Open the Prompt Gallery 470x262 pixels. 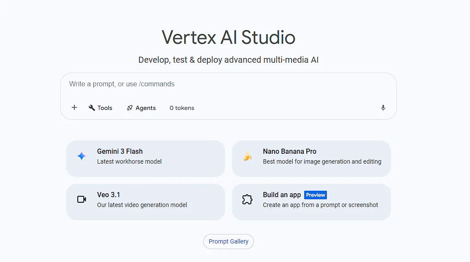[x=228, y=241]
